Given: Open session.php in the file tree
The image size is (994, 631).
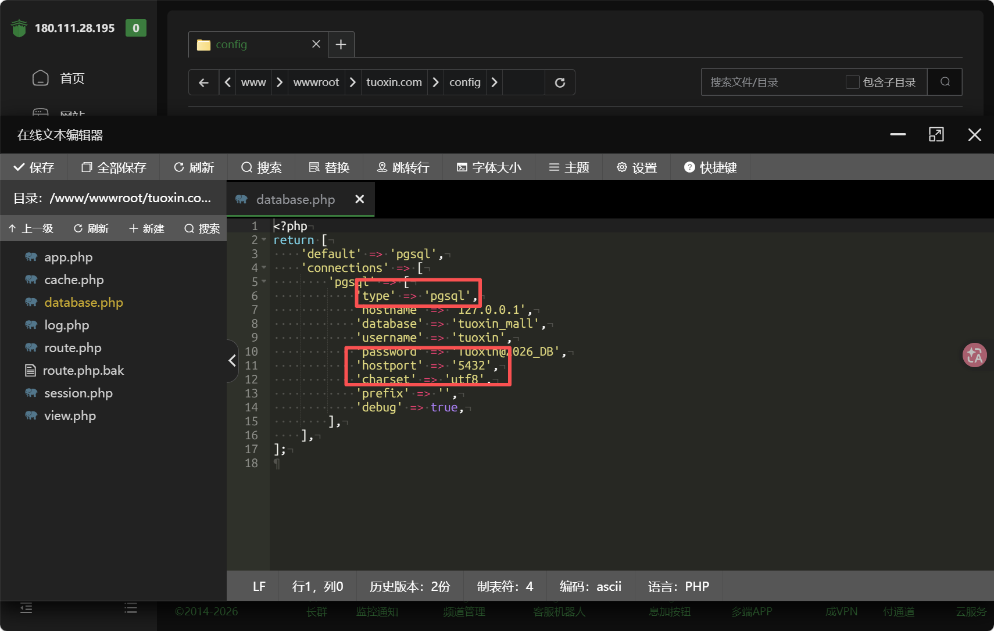Looking at the screenshot, I should [x=78, y=393].
